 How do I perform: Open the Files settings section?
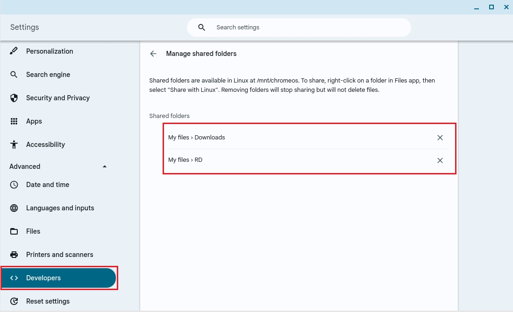(33, 231)
